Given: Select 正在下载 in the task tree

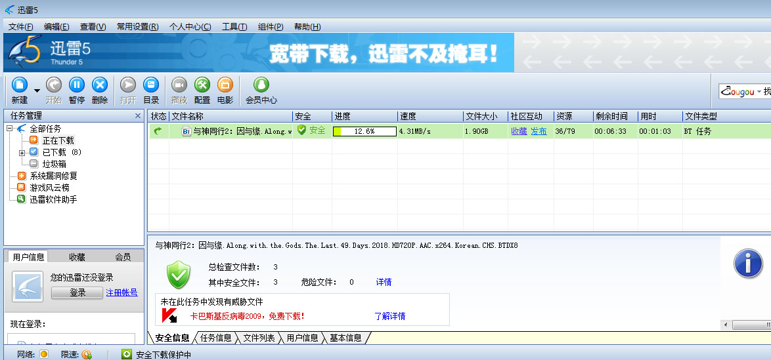Looking at the screenshot, I should point(58,140).
